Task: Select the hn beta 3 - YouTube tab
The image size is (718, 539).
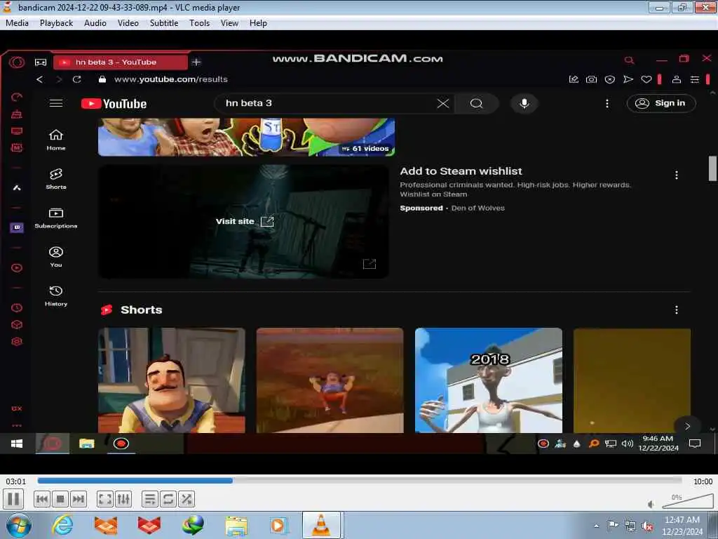Action: coord(120,62)
